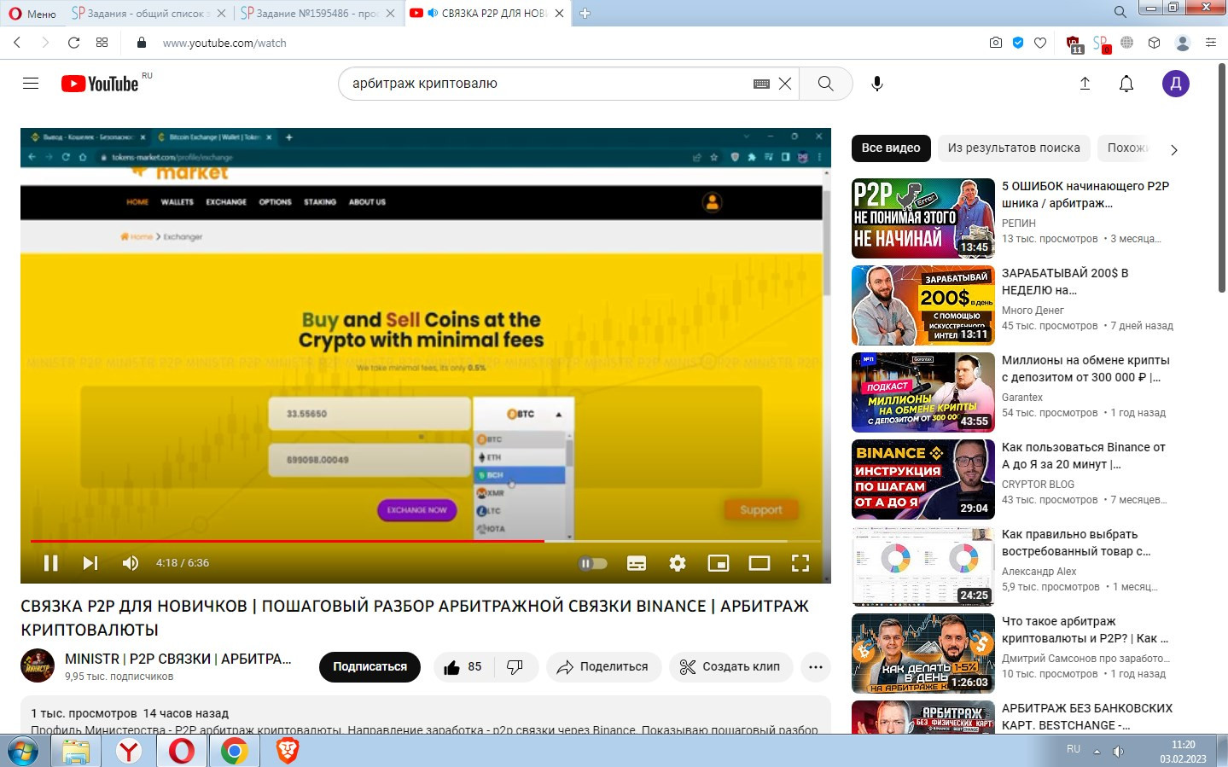Add page to bookmarks heart icon

pyautogui.click(x=1040, y=43)
